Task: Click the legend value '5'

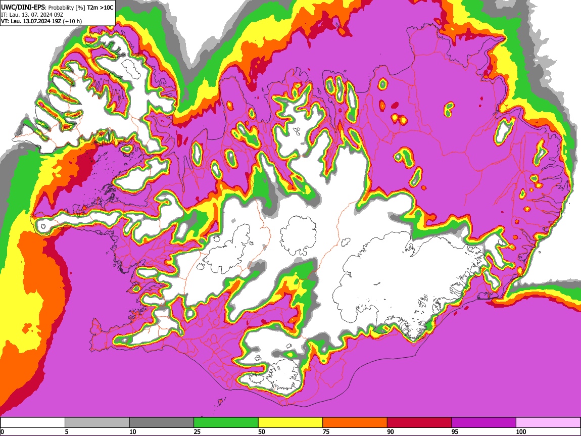Action: (66, 431)
